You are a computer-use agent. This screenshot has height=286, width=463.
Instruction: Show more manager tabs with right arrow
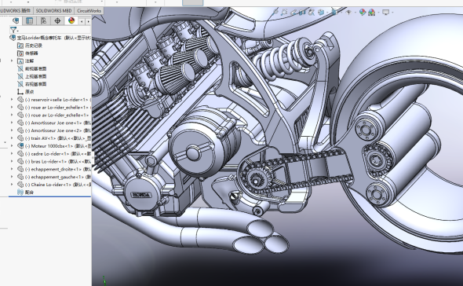point(88,21)
